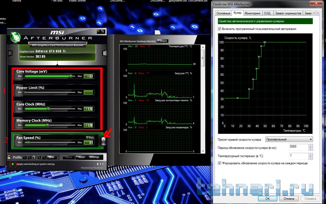Viewport: 326px width, 204px height.
Task: Open Afterburner Settings button
Action: tap(94, 157)
